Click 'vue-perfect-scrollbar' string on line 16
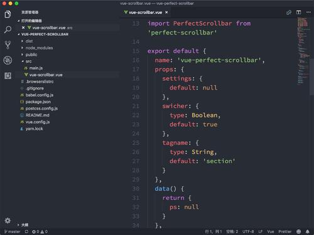The width and height of the screenshot is (314, 235). [219, 60]
